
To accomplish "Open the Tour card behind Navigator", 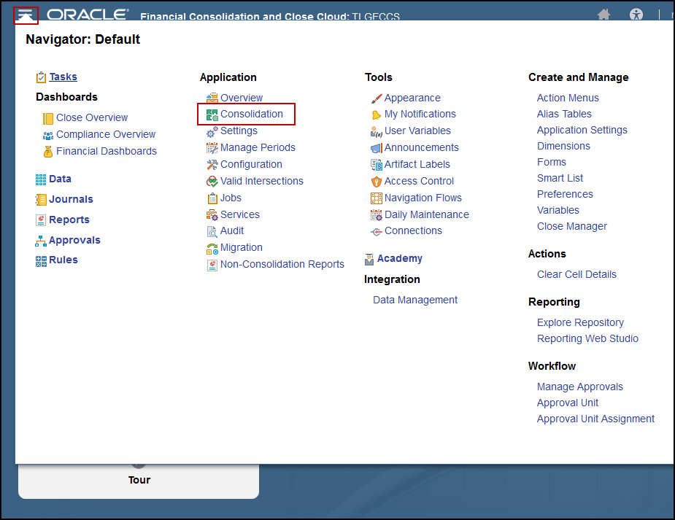I will pos(139,481).
